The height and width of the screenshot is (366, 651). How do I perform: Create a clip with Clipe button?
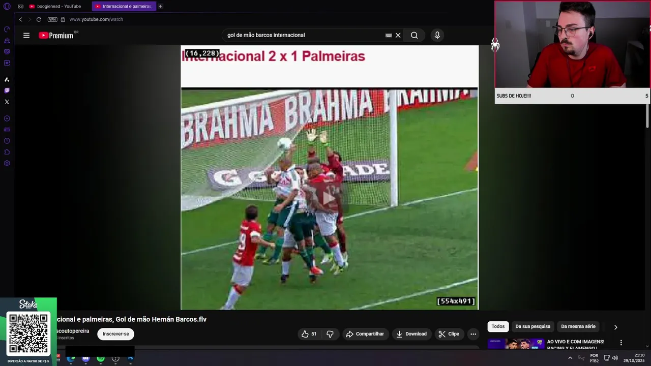[x=449, y=334]
